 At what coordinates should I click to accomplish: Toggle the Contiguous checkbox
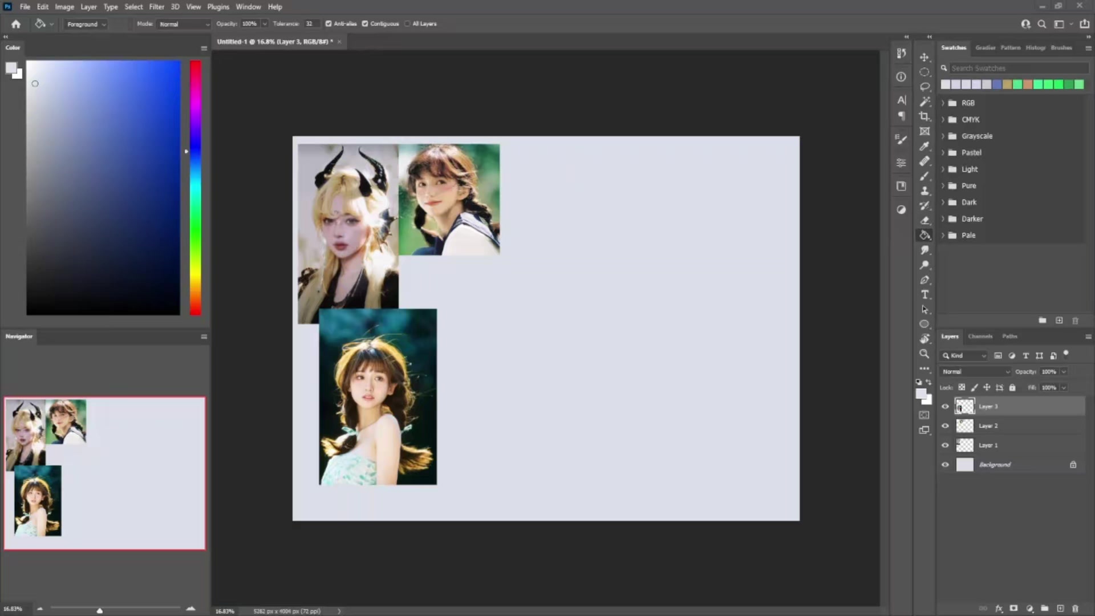click(x=365, y=24)
